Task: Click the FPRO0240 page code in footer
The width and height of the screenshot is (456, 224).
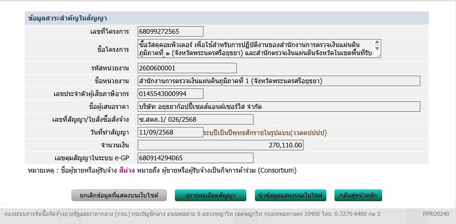Action: (x=436, y=214)
